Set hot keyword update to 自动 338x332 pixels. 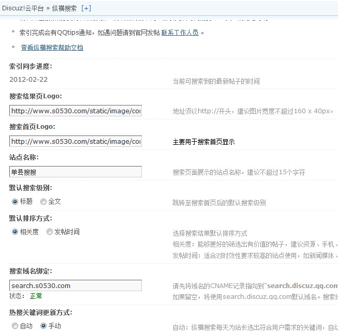[x=15, y=326]
